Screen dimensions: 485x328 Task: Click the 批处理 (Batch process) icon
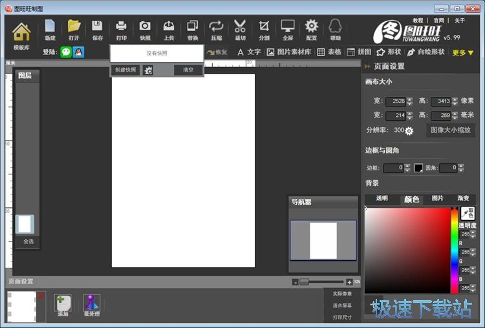pyautogui.click(x=91, y=305)
